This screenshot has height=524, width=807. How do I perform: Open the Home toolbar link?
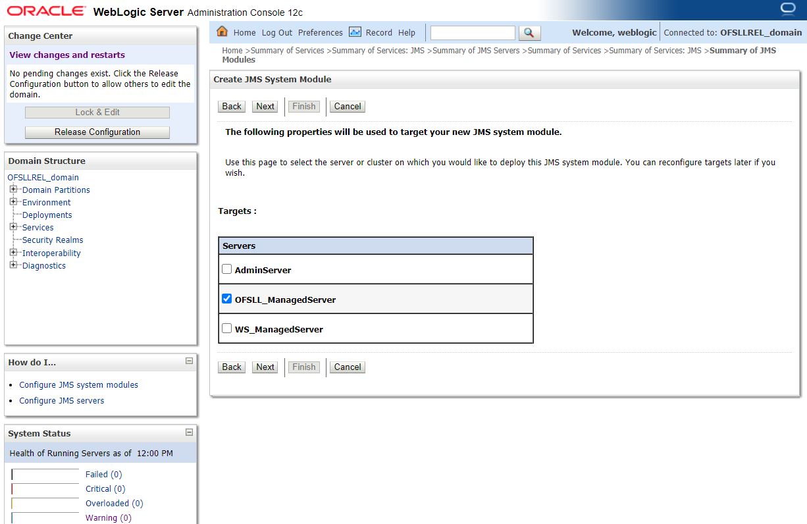pos(244,32)
